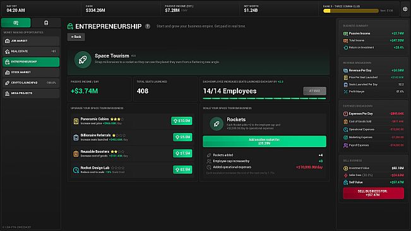The image size is (411, 231).
Task: Click the Rockets circular icon
Action: coord(217,124)
